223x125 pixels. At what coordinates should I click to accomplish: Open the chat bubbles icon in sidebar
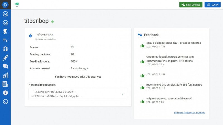(5, 66)
